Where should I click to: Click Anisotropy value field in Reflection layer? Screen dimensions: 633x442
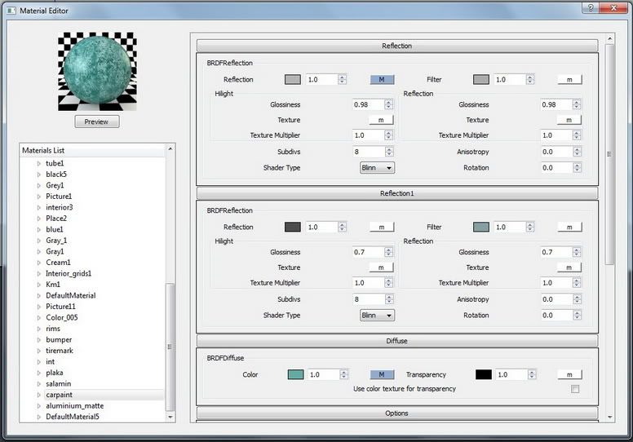pos(556,152)
